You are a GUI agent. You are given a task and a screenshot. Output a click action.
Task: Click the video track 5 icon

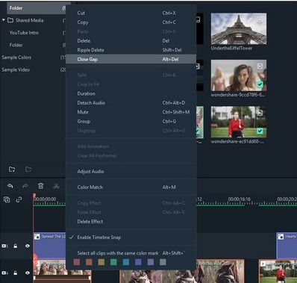coord(4,246)
